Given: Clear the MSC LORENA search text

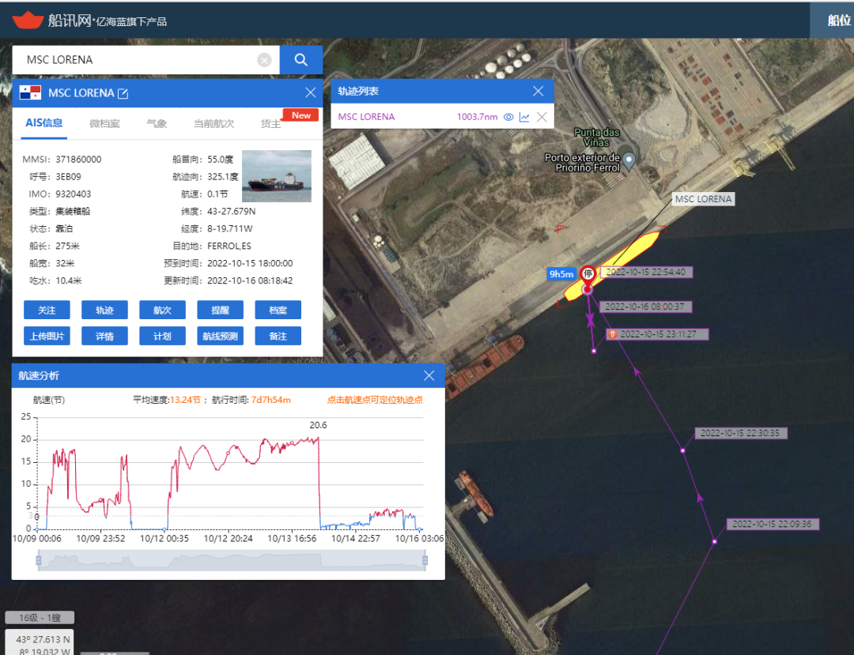Looking at the screenshot, I should point(264,60).
